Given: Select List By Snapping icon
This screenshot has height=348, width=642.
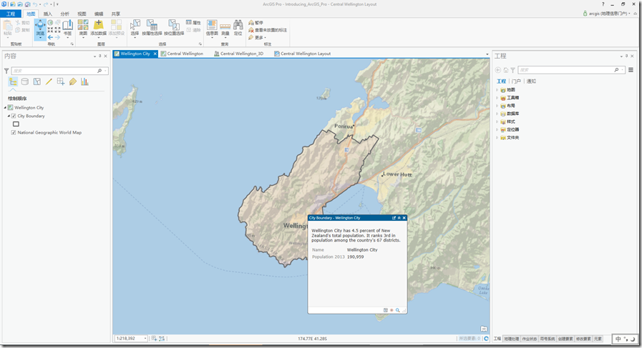Looking at the screenshot, I should tap(61, 81).
